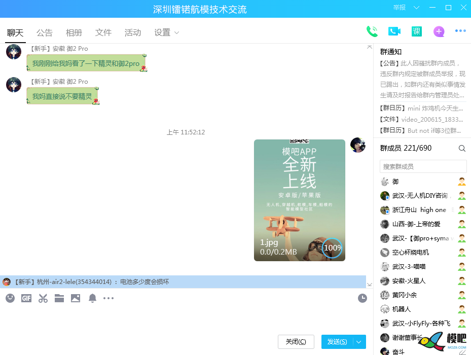Open the blue three-dots more menu
Image resolution: width=471 pixels, height=355 pixels.
(460, 30)
